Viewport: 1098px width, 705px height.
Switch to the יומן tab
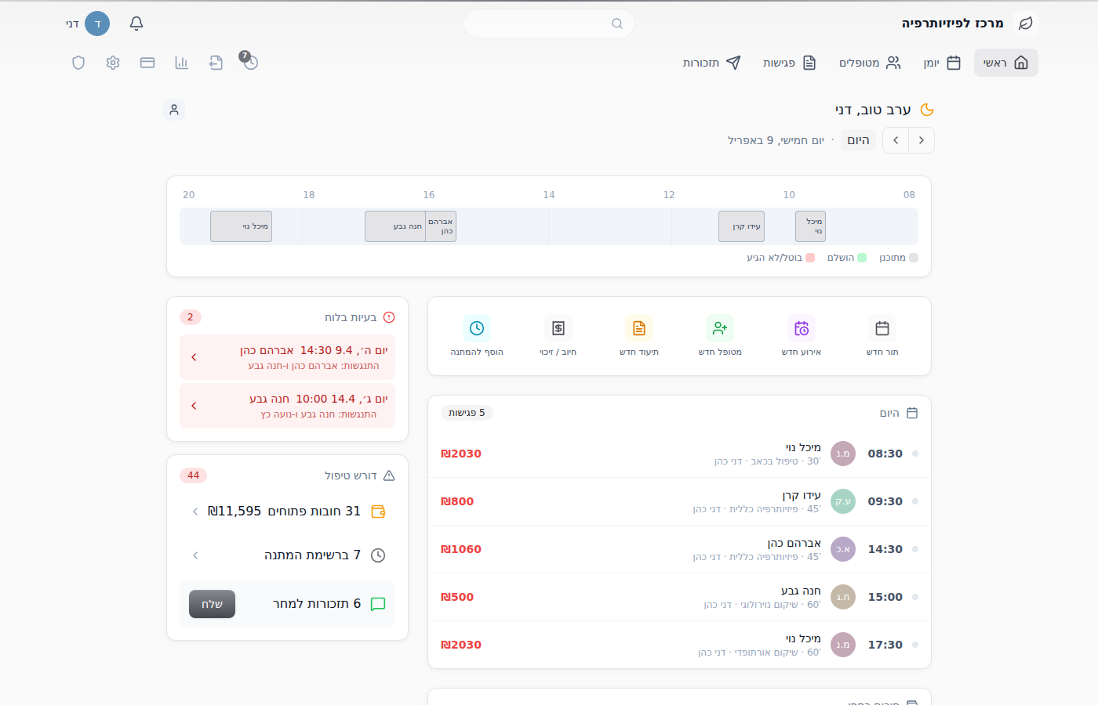coord(943,63)
